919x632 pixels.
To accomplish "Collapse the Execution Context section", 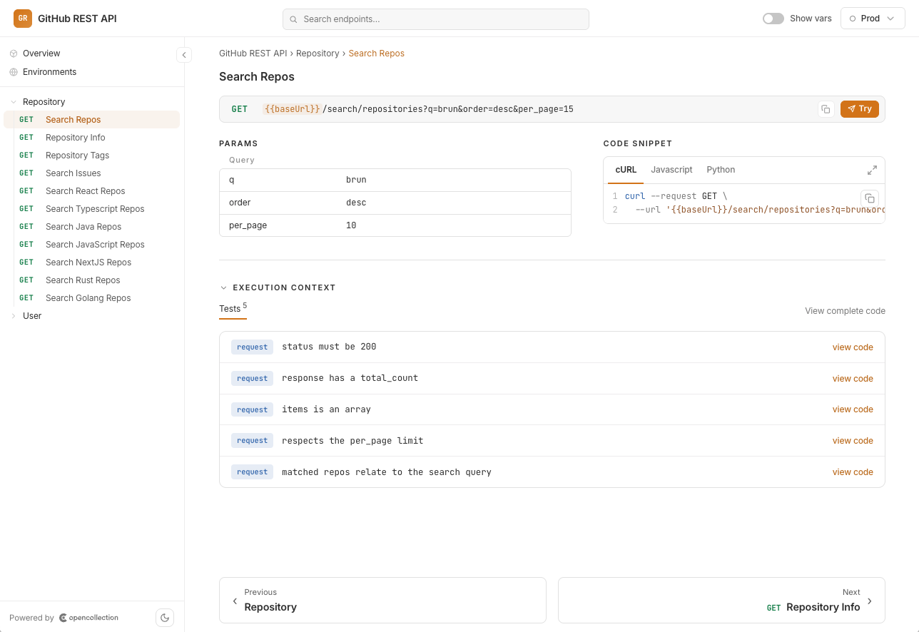I will pos(224,287).
